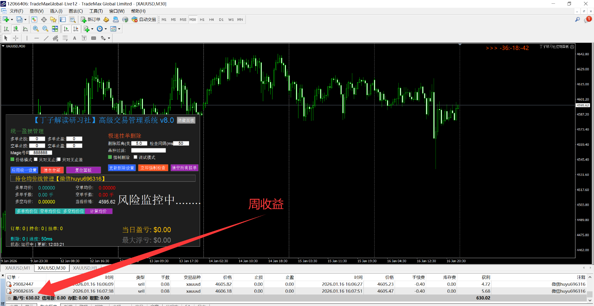The width and height of the screenshot is (594, 306).
Task: Click the 新订单 new order button
Action: tap(91, 19)
